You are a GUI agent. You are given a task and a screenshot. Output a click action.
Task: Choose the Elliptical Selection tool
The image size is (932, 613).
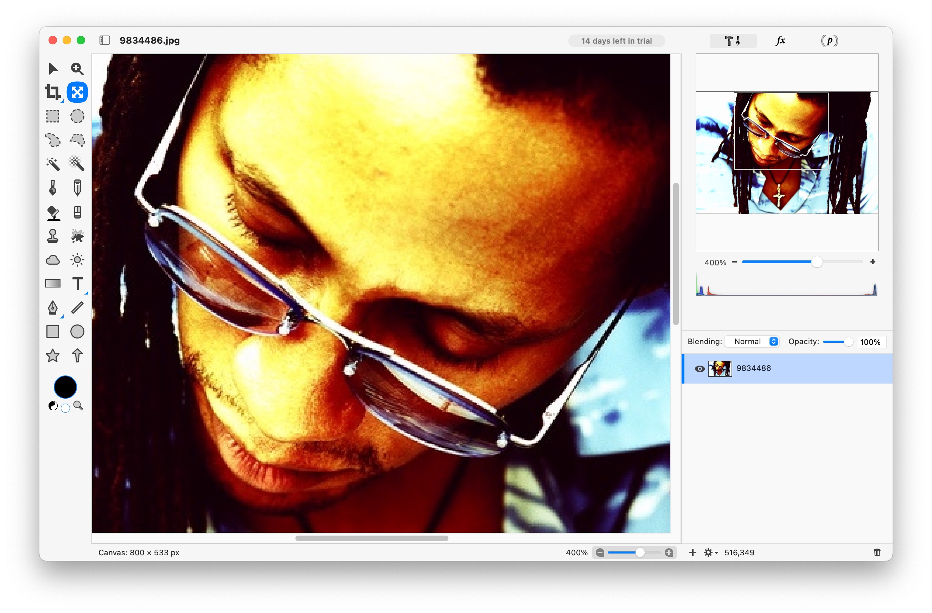point(77,116)
